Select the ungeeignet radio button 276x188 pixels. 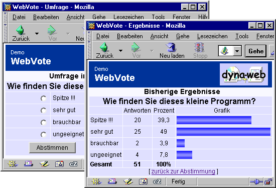pyautogui.click(x=43, y=135)
